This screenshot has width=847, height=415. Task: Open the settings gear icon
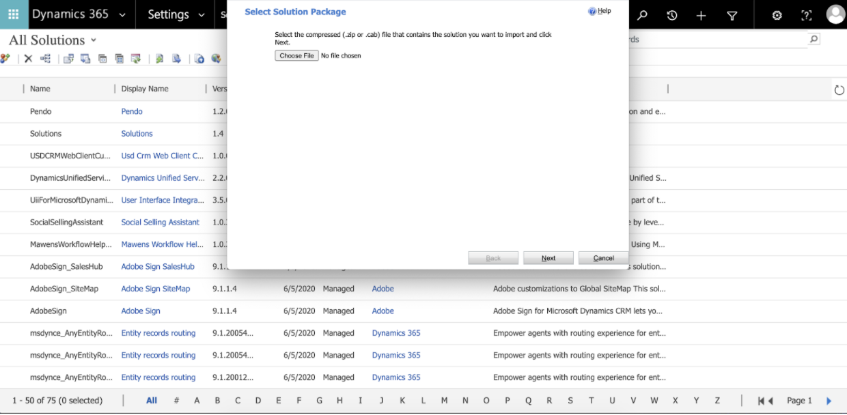coord(777,15)
